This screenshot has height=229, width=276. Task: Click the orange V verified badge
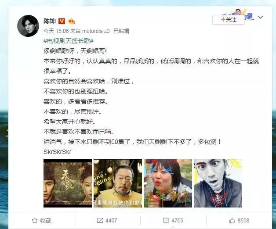[62, 21]
